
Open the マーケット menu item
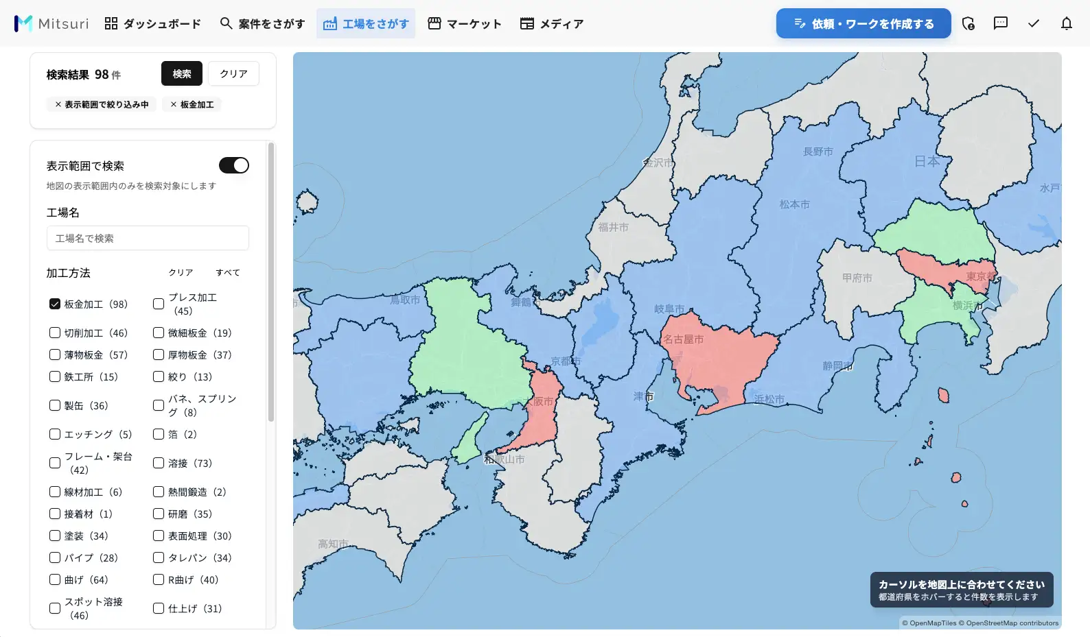coord(465,23)
